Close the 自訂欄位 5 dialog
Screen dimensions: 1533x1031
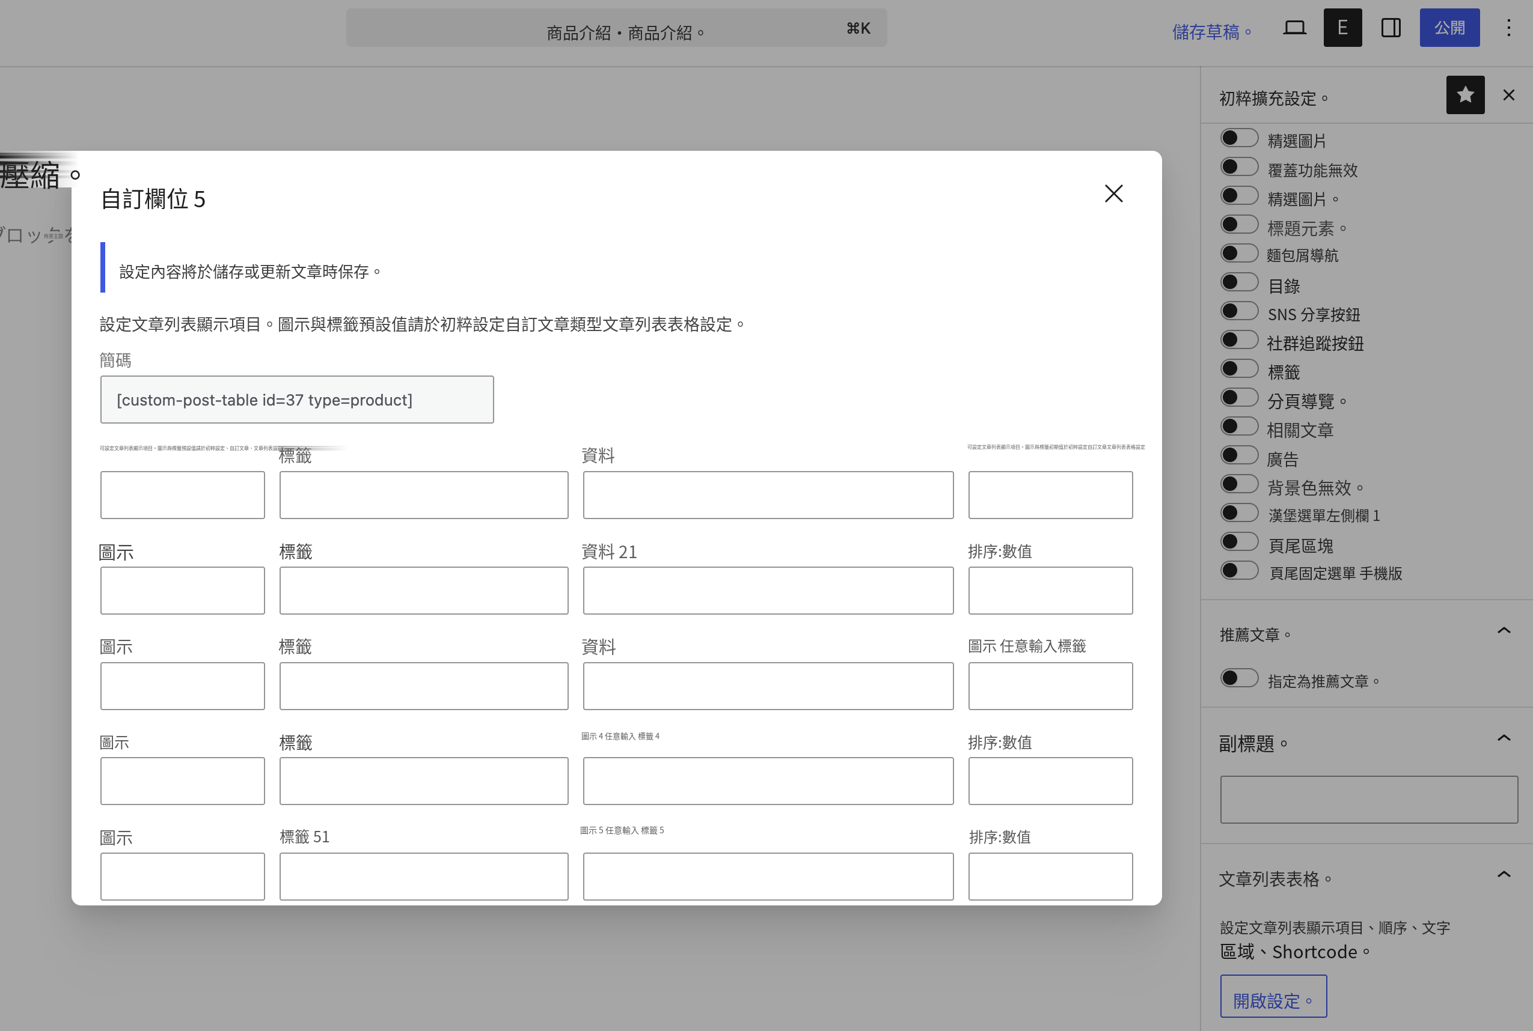pyautogui.click(x=1113, y=193)
